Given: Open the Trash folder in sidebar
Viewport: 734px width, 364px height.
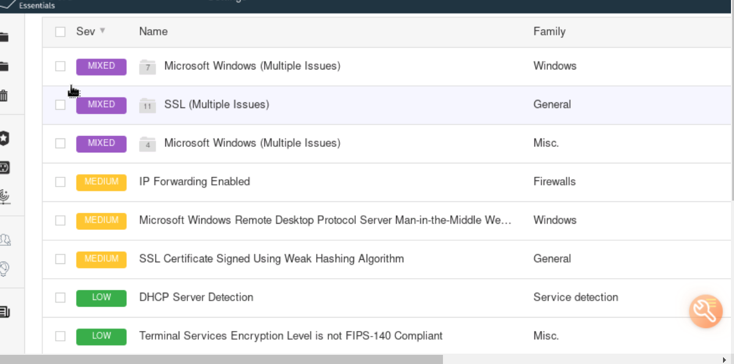Looking at the screenshot, I should (4, 96).
